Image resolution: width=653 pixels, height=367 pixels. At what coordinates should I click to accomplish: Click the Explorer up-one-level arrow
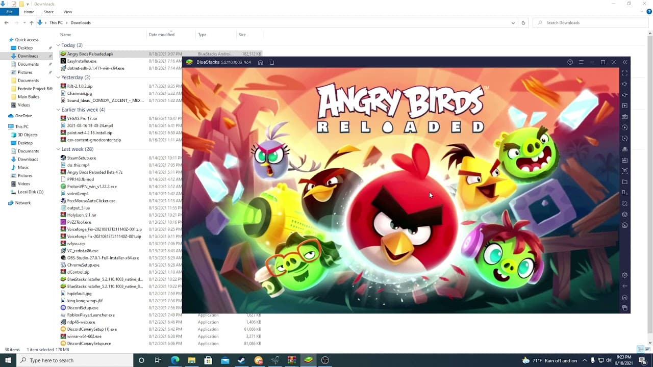pos(31,23)
